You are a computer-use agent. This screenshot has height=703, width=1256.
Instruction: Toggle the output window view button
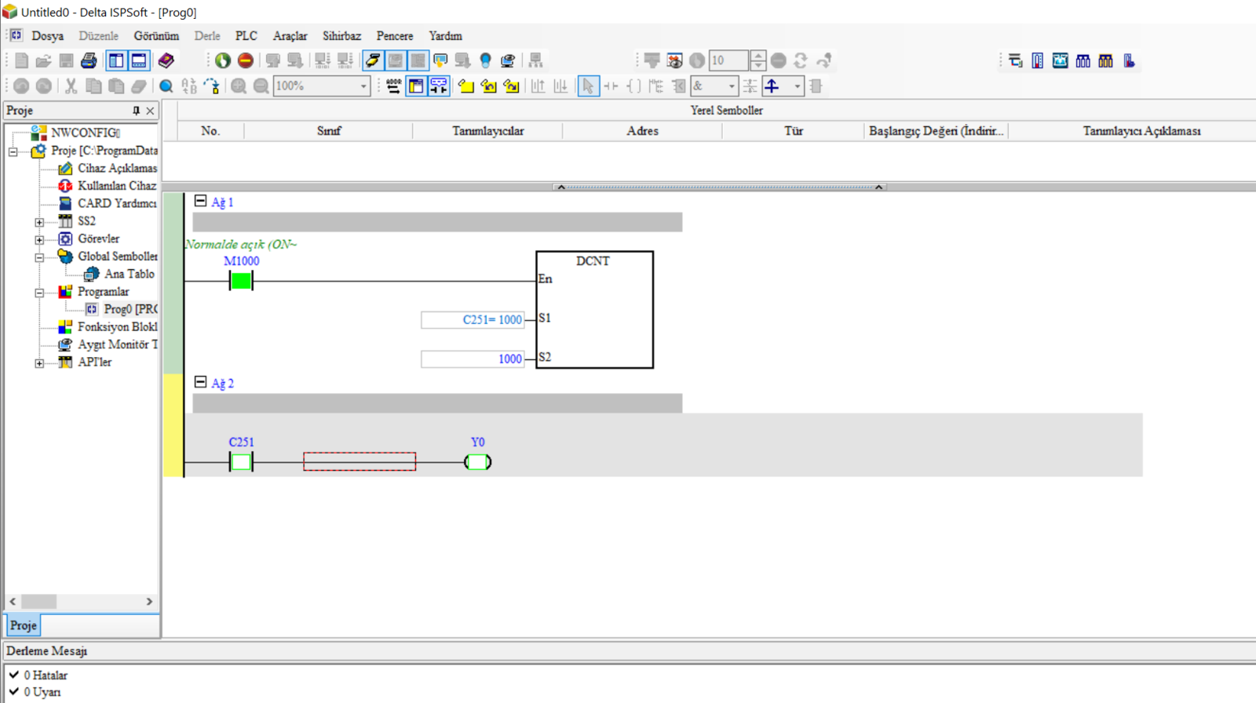pyautogui.click(x=139, y=60)
